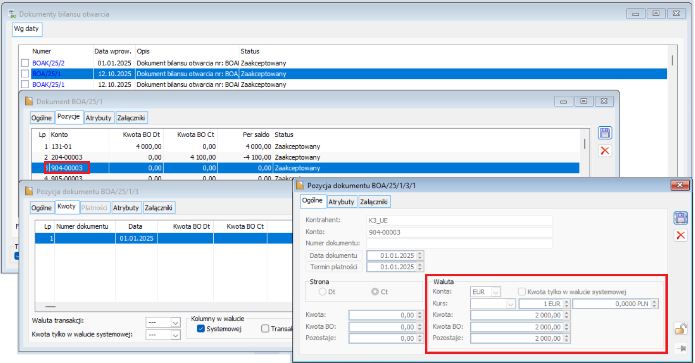
Task: Click the red X icon in Dokument BOA/25/1
Action: pyautogui.click(x=604, y=151)
